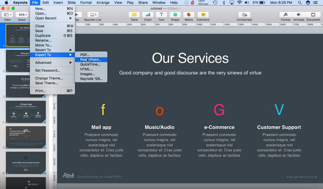323x189 pixels.
Task: Open the Help menu
Action: coord(174,3)
